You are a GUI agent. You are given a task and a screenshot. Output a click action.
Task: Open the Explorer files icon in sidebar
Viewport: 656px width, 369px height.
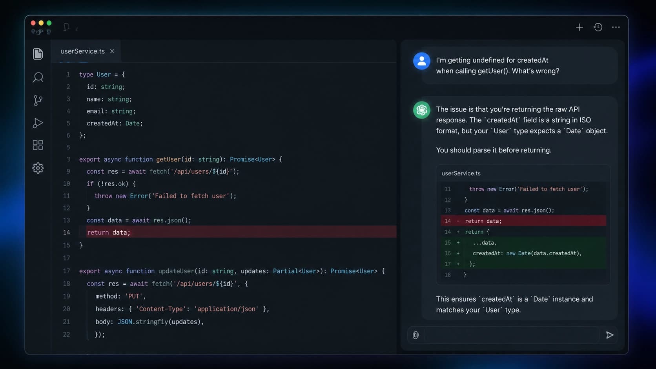38,54
